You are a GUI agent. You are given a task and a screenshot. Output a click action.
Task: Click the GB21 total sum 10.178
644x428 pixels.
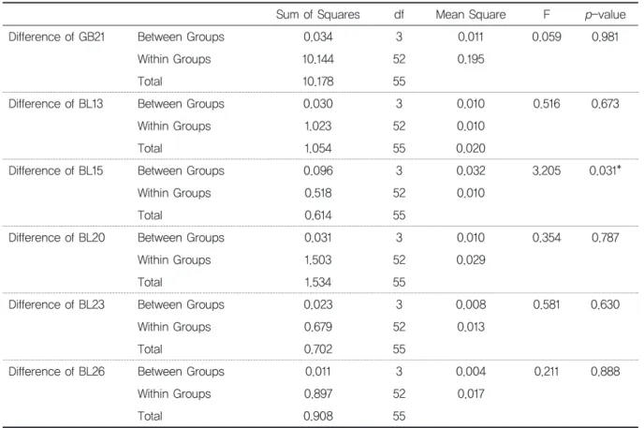point(318,81)
